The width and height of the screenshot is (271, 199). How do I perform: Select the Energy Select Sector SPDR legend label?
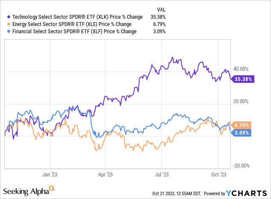coord(70,24)
